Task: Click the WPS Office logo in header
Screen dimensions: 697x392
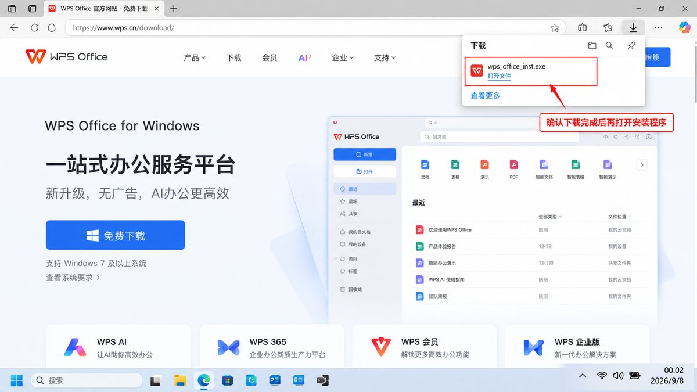Action: 66,56
